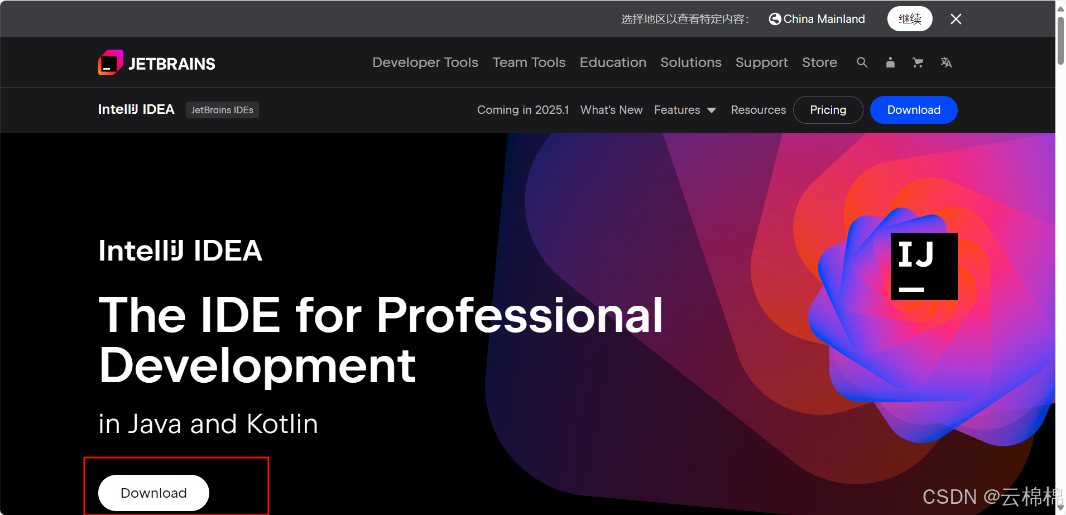Open the shopping cart icon

tap(918, 62)
